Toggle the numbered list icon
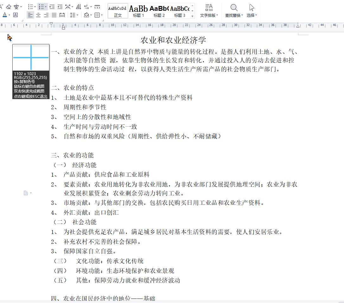Screen dimensions: 344x303 tap(42, 7)
